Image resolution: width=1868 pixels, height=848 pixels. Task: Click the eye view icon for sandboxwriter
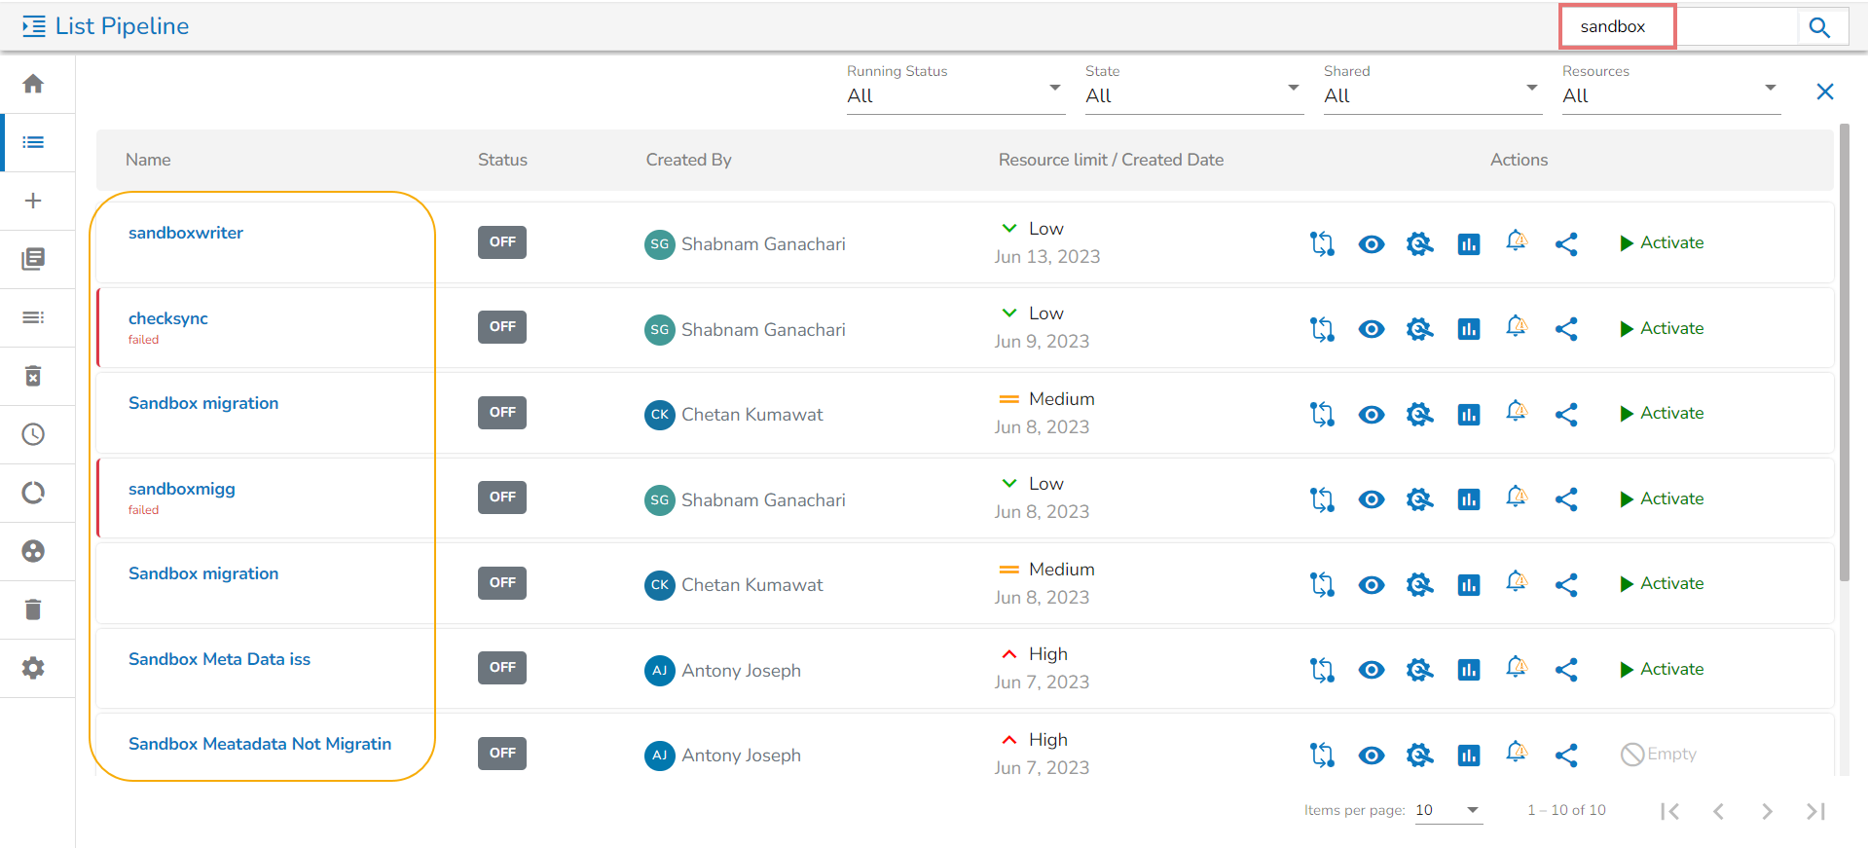coord(1371,243)
